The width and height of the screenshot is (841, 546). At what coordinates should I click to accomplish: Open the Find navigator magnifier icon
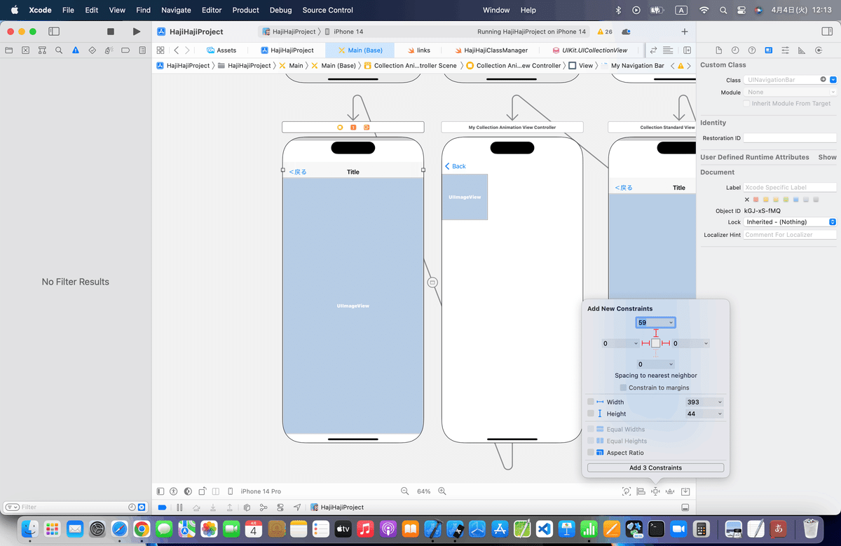(x=59, y=50)
